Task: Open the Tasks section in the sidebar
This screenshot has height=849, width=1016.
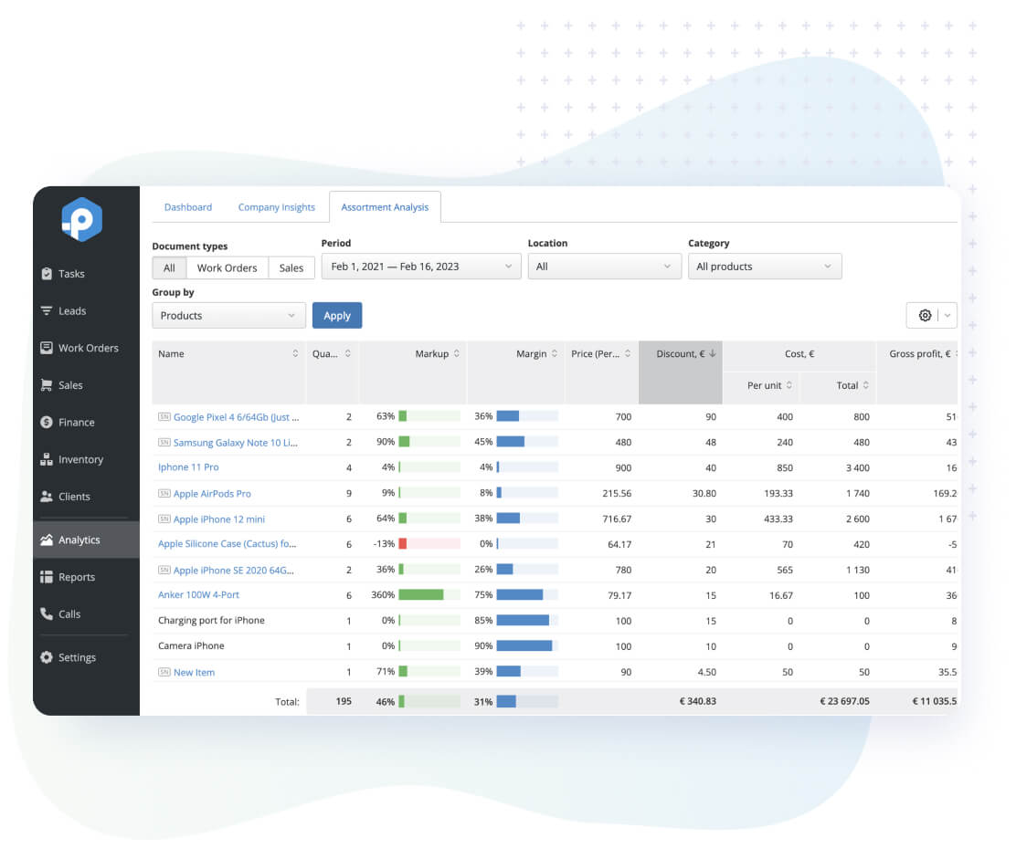Action: click(x=73, y=273)
